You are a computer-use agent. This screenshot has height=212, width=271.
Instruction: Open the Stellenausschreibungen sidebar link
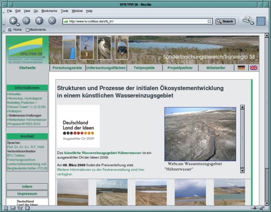pyautogui.click(x=24, y=115)
